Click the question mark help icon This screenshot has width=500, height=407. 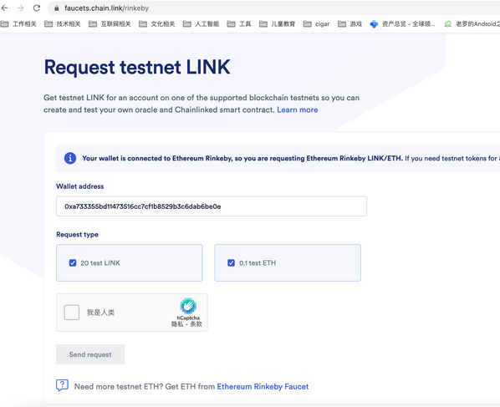tap(62, 385)
